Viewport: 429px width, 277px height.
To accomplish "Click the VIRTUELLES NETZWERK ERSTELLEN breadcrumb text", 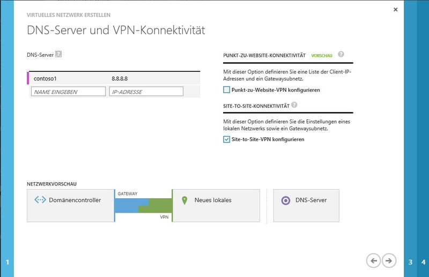I will tap(69, 15).
